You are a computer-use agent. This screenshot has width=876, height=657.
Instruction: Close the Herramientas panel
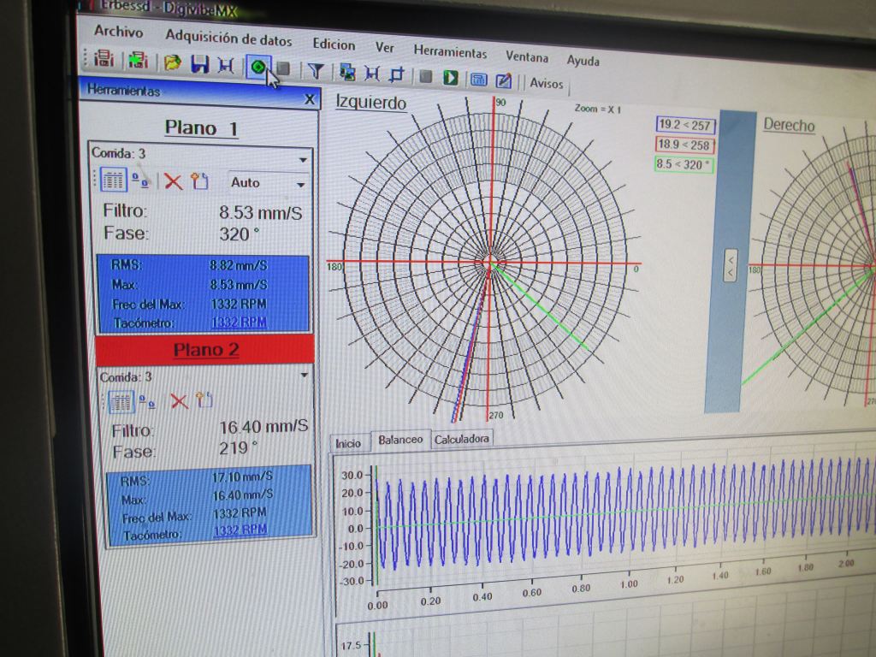point(310,98)
